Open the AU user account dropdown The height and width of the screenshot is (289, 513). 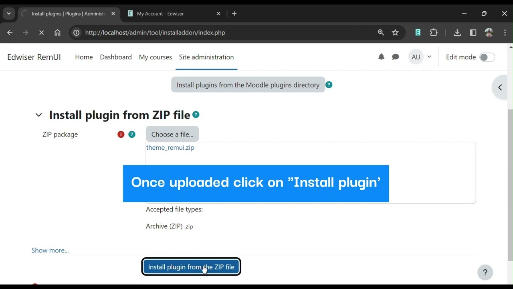420,57
